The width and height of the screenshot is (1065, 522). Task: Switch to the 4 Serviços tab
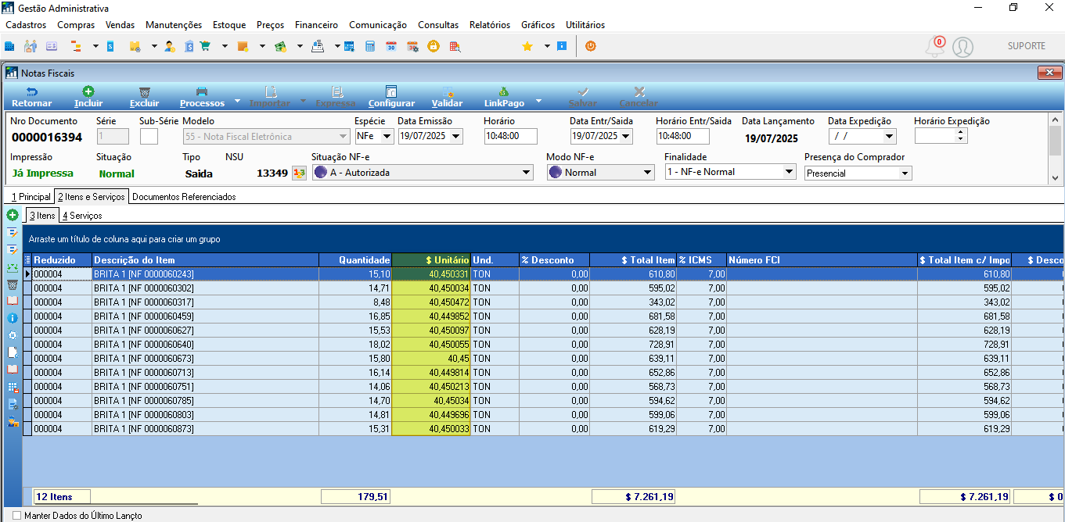pyautogui.click(x=82, y=215)
